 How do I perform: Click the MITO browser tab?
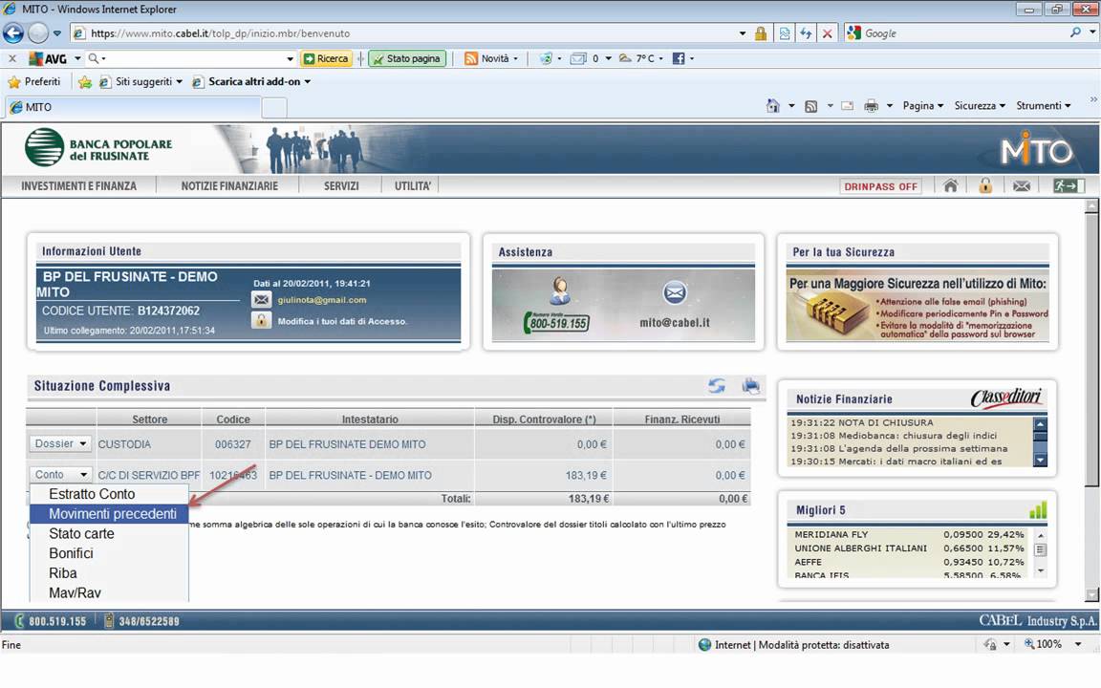click(134, 107)
